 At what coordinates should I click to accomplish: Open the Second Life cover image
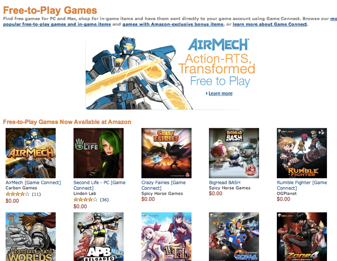[98, 153]
